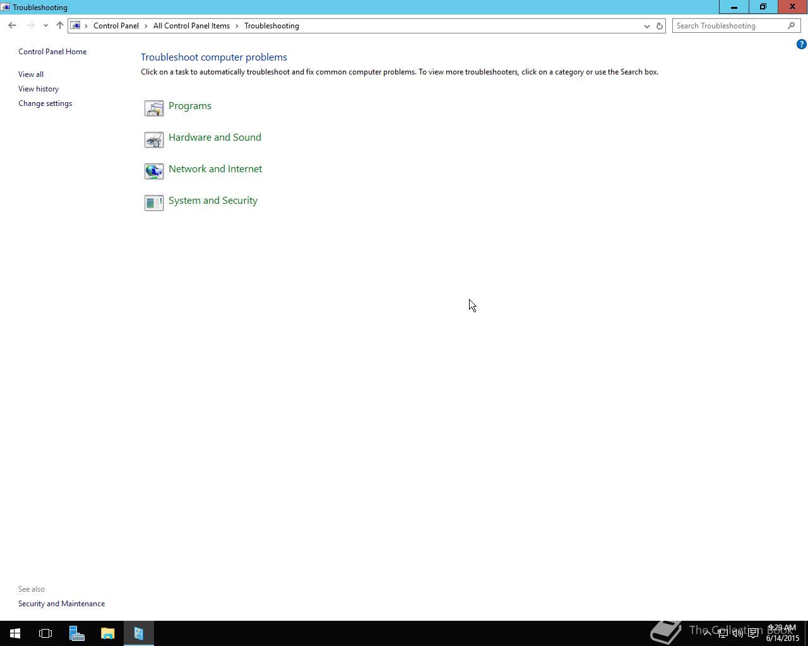Show hidden tray icons arrow
Screen dimensions: 808x646
pyautogui.click(x=707, y=633)
